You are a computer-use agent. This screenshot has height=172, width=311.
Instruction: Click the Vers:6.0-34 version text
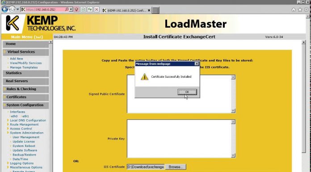[x=274, y=37]
